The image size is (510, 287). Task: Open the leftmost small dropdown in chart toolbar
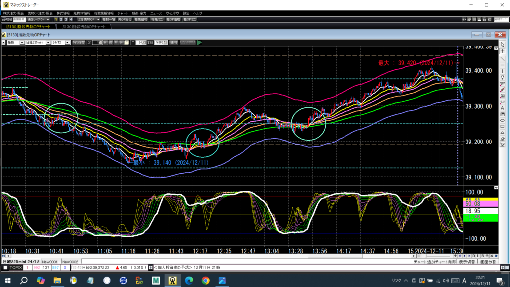(x=3, y=43)
